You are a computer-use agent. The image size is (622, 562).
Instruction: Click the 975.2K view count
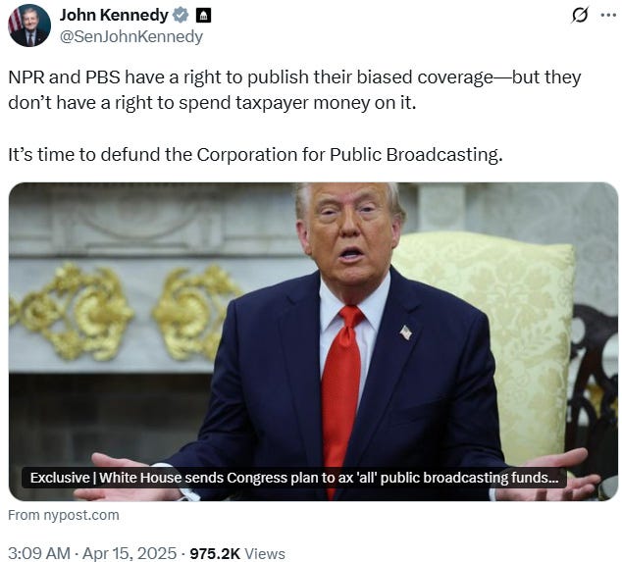click(215, 554)
